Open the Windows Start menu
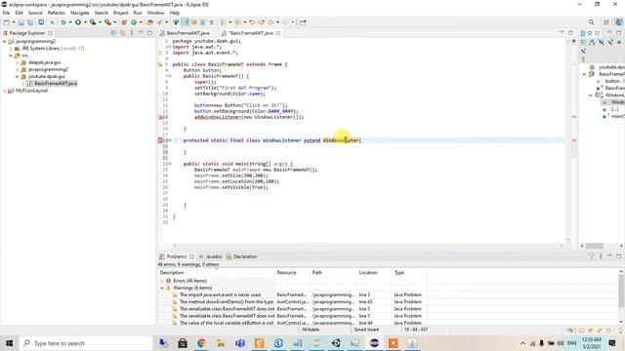The image size is (625, 351). point(9,343)
